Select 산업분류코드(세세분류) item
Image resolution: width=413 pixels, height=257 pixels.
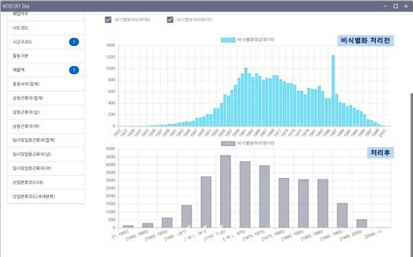(46, 197)
